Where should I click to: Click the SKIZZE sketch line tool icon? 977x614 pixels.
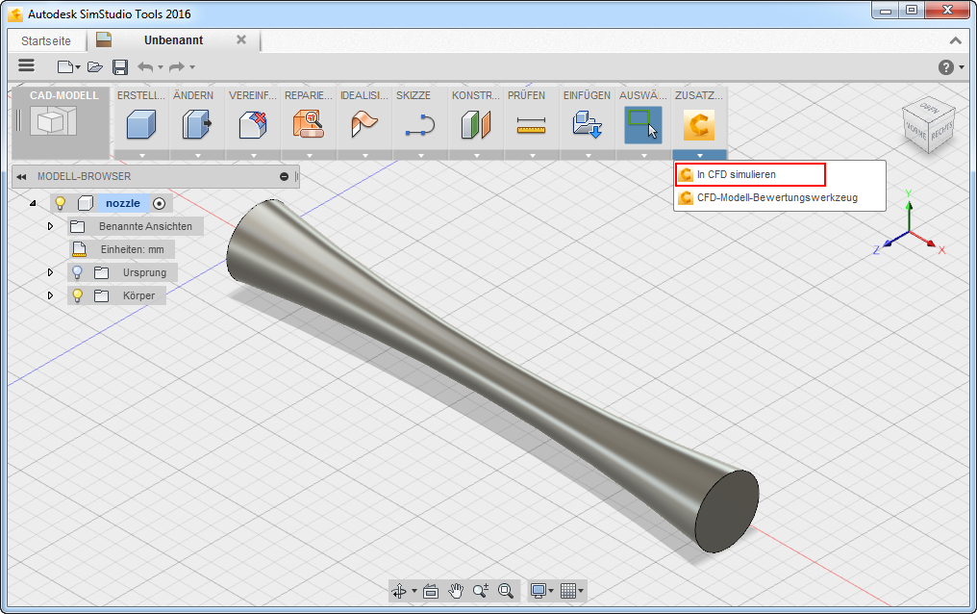pyautogui.click(x=420, y=124)
